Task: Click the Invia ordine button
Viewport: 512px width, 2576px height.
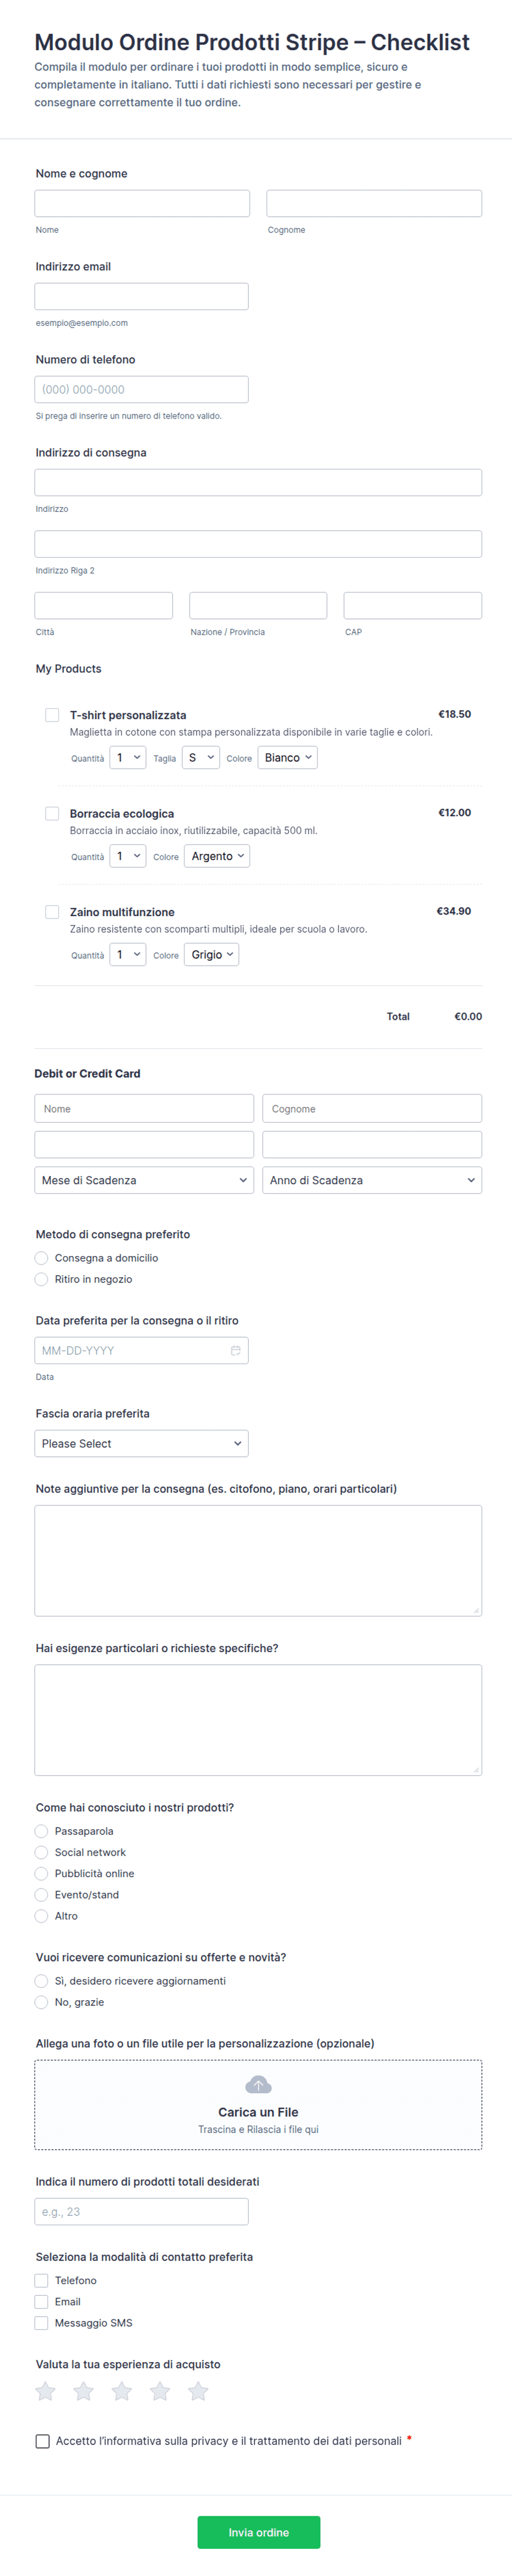Action: coord(259,2532)
